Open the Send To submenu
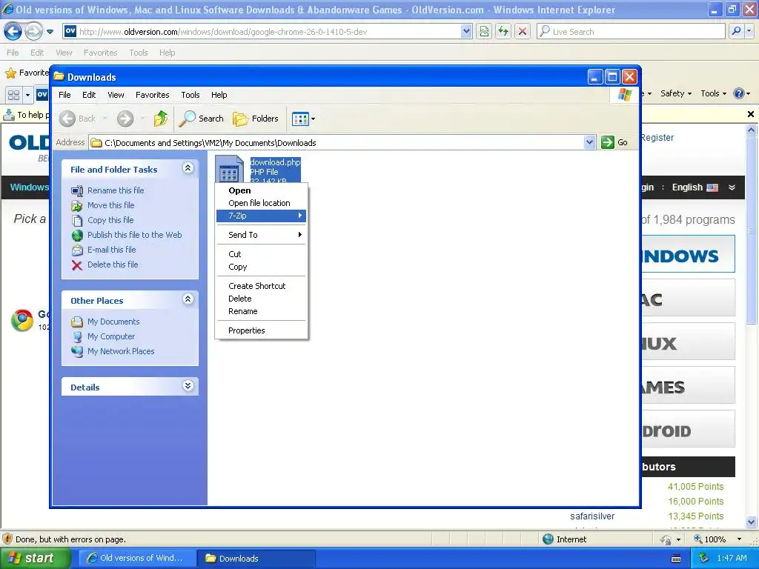This screenshot has height=569, width=759. (262, 235)
